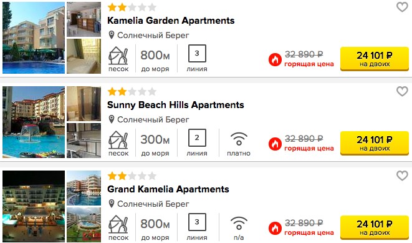The image size is (412, 243).
Task: View the large pool photo of Kamelia Garden
Action: tap(34, 37)
